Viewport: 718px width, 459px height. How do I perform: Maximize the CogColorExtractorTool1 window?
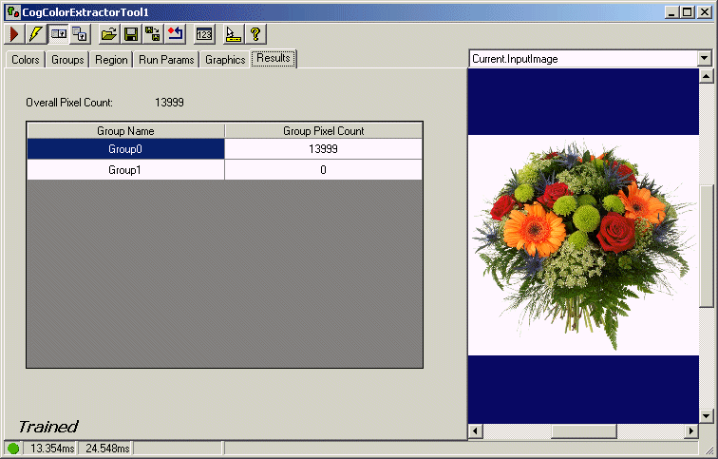688,12
